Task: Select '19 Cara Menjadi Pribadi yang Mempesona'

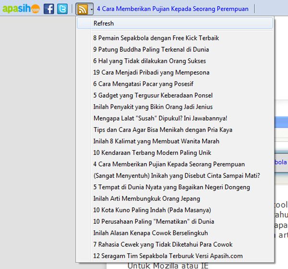Action: 175,72
